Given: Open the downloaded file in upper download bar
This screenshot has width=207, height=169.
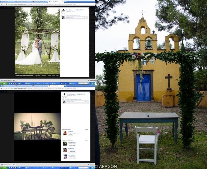Looking at the screenshot, I should (x=9, y=80).
